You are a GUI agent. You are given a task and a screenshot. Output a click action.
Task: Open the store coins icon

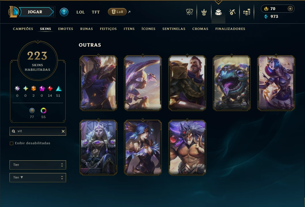click(247, 12)
